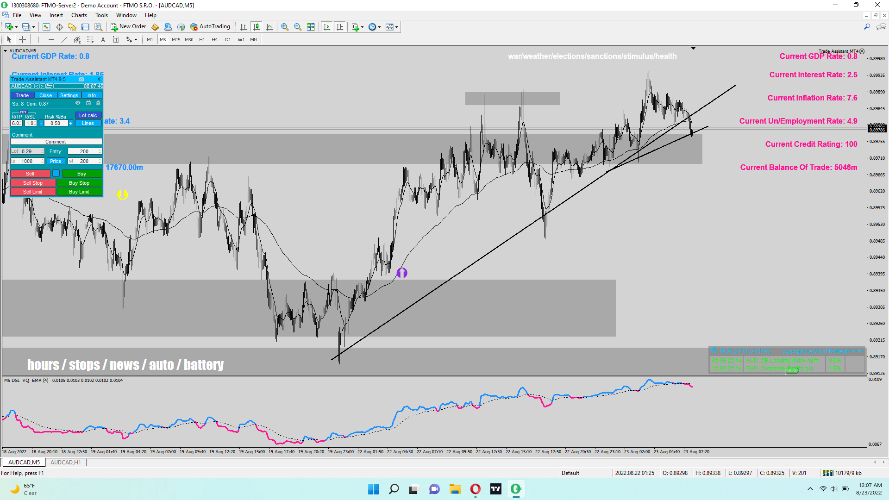Screen dimensions: 889x500
Task: Toggle the alert bell in Trade Assistant
Action: 98,103
